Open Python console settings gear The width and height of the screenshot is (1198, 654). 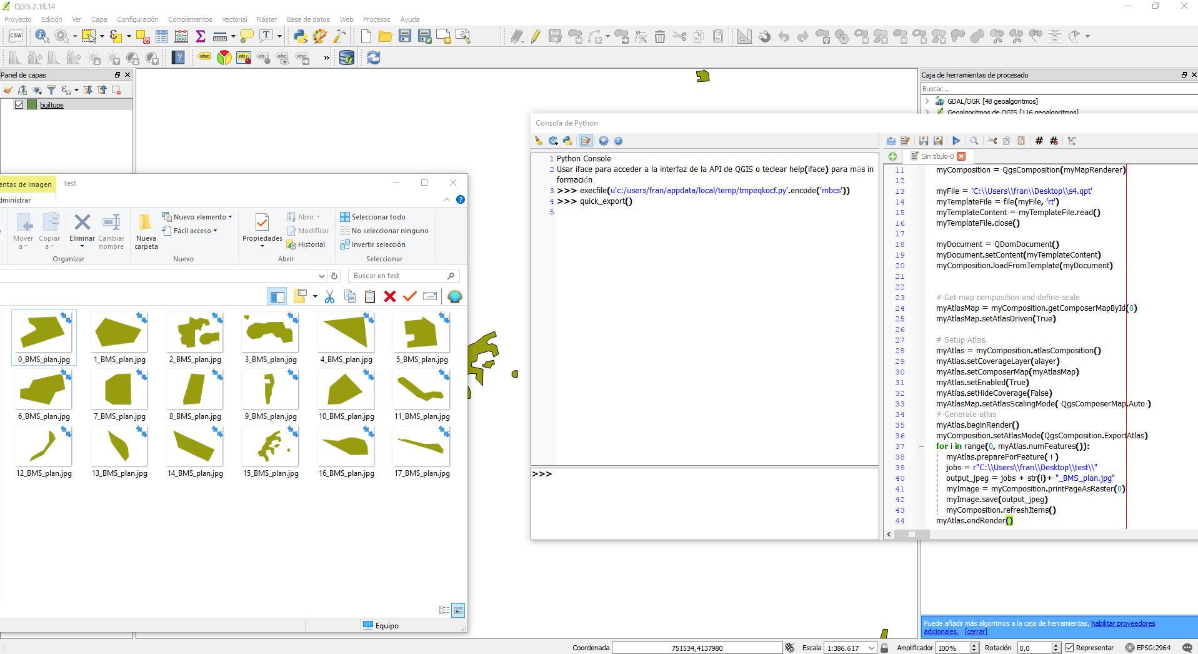click(x=603, y=141)
